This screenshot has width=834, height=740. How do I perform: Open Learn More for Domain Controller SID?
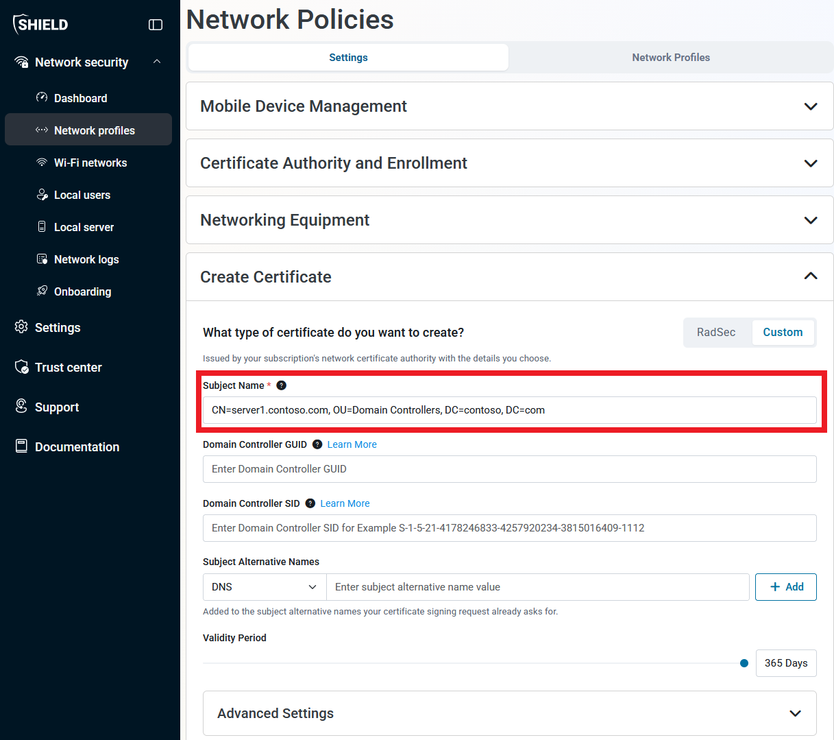click(x=345, y=503)
